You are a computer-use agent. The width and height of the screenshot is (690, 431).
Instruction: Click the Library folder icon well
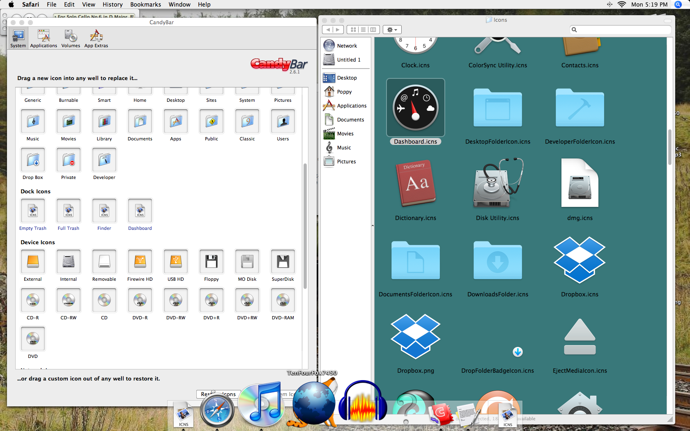tap(104, 122)
